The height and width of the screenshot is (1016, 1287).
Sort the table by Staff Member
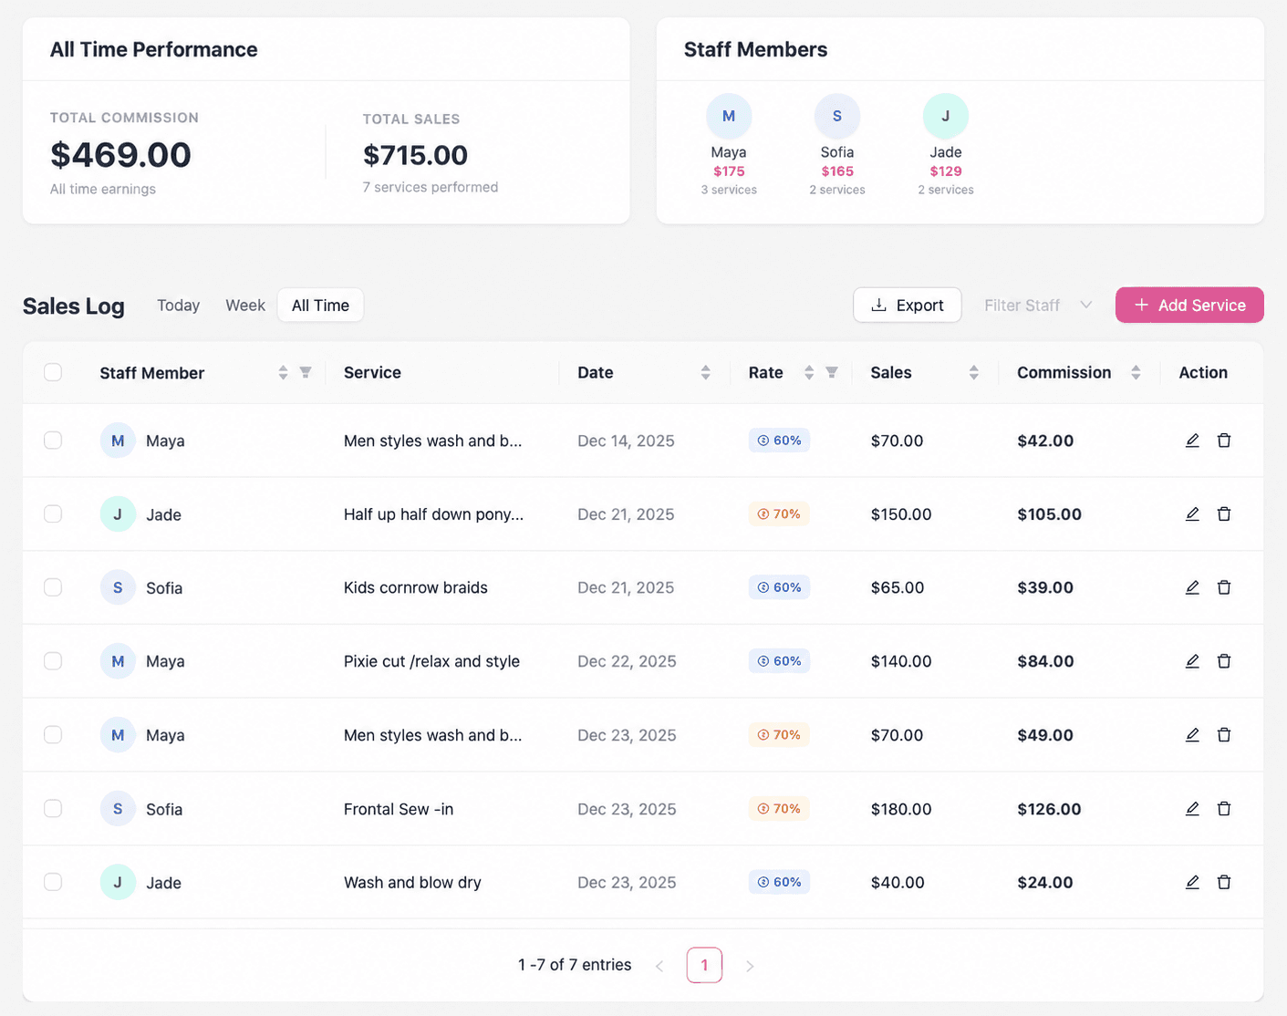pyautogui.click(x=283, y=372)
